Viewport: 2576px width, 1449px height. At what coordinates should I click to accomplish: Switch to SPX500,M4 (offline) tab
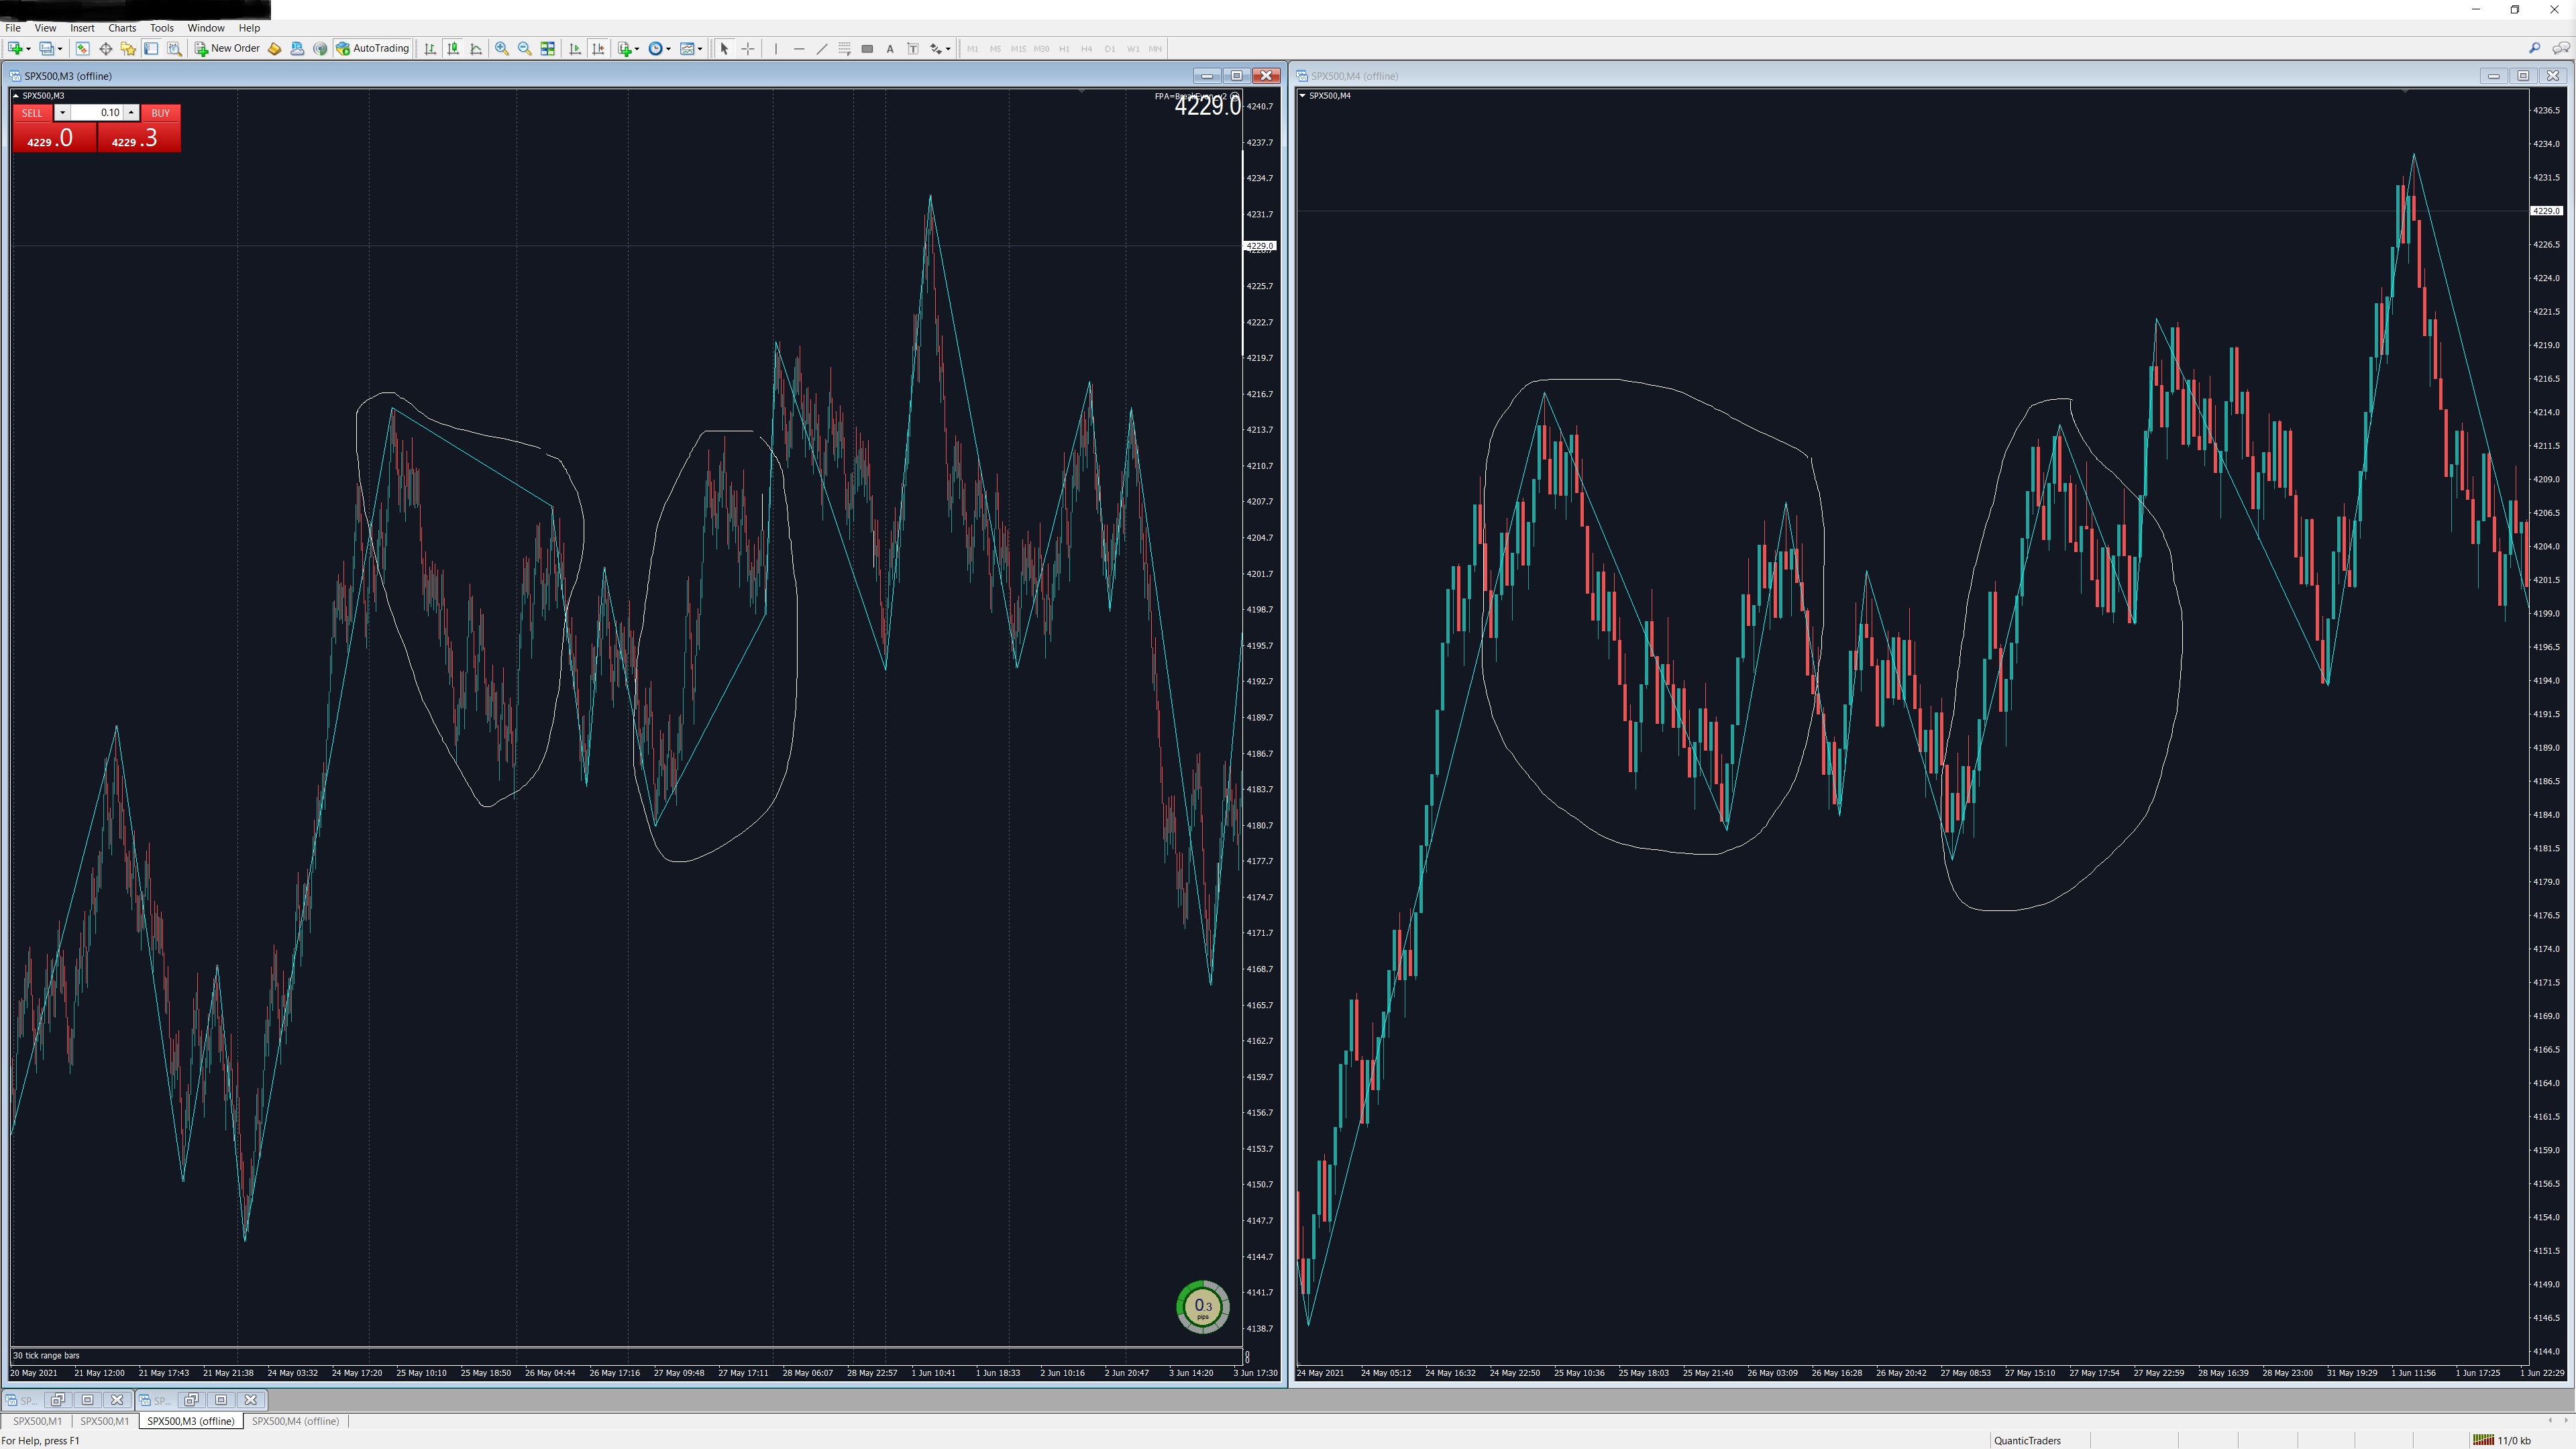coord(295,1421)
